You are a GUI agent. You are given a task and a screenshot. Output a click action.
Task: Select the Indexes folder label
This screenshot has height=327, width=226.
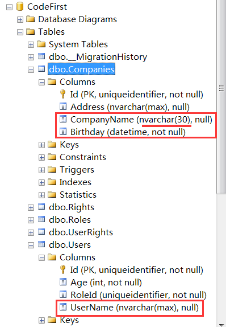76,182
